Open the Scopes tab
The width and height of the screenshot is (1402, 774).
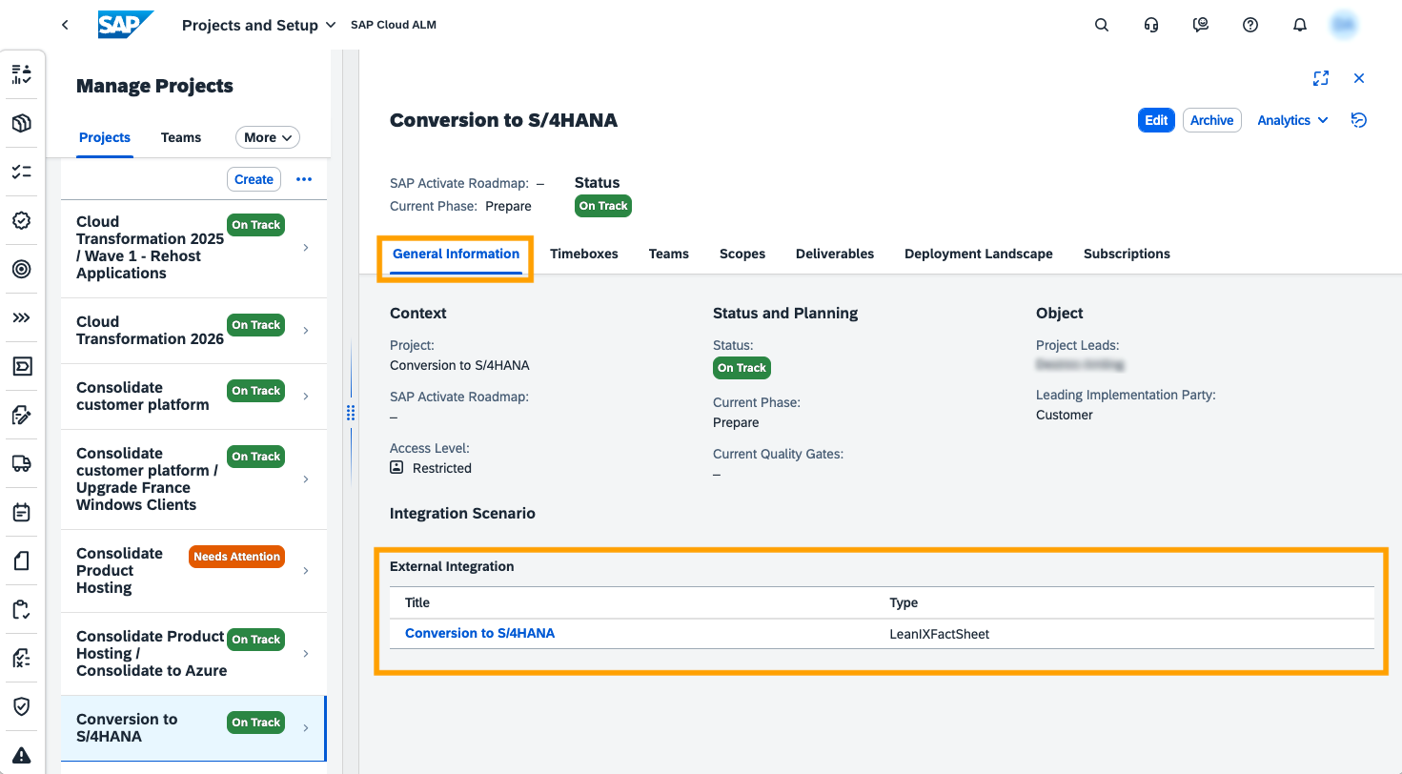[742, 254]
